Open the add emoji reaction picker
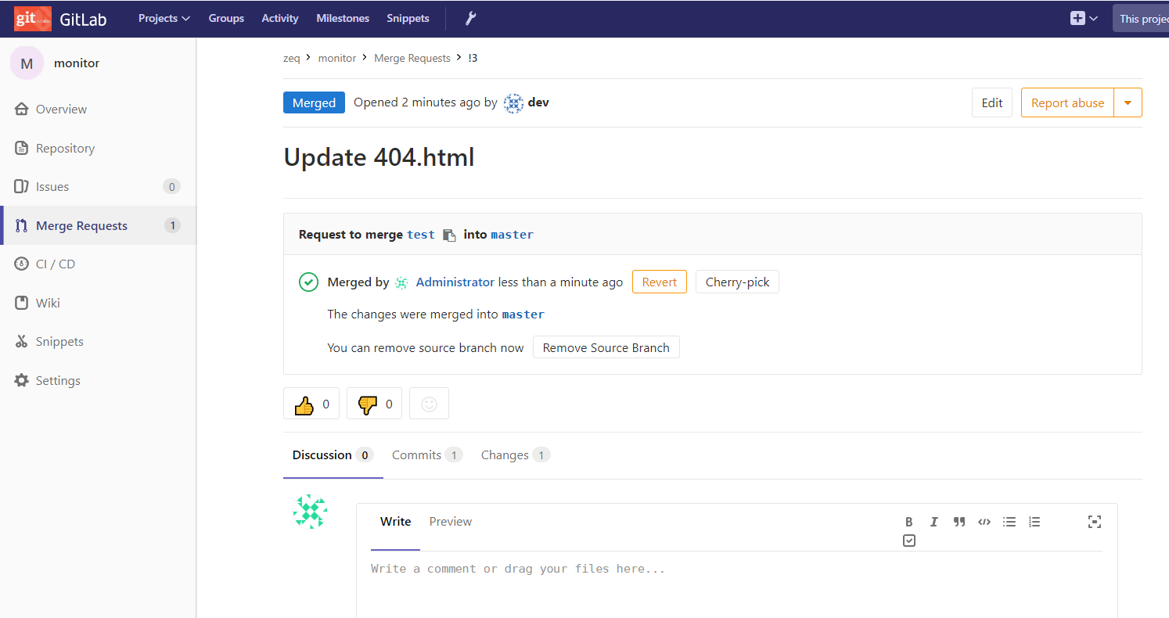This screenshot has height=618, width=1169. point(429,404)
